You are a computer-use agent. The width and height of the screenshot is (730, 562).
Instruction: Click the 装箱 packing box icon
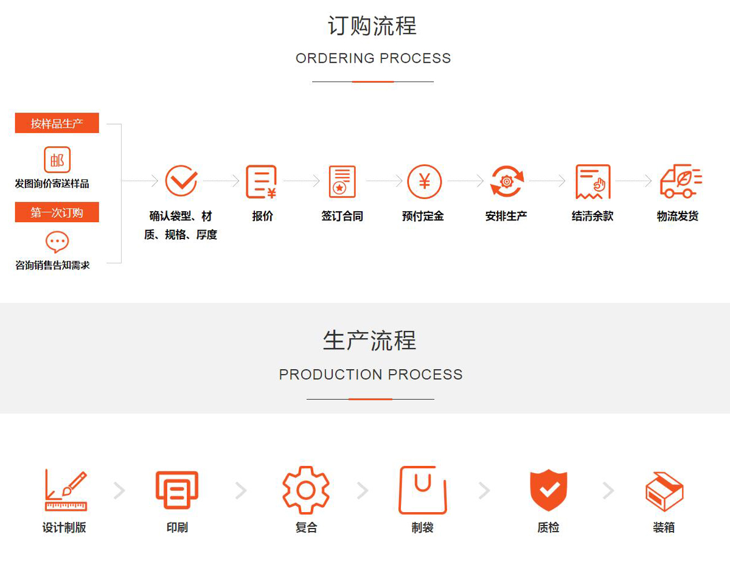(664, 491)
